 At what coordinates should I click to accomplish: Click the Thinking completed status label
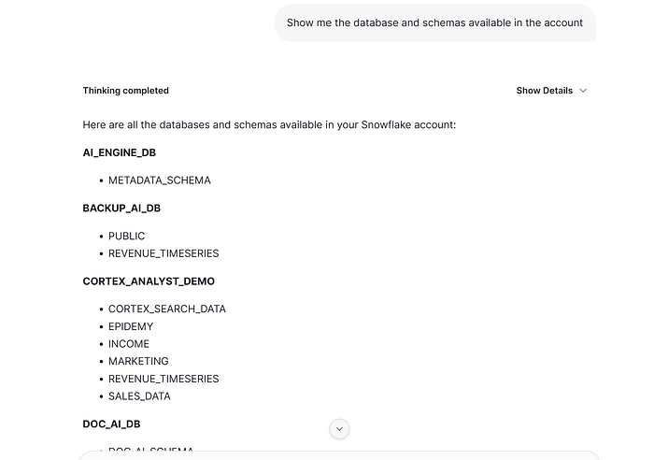click(x=125, y=91)
